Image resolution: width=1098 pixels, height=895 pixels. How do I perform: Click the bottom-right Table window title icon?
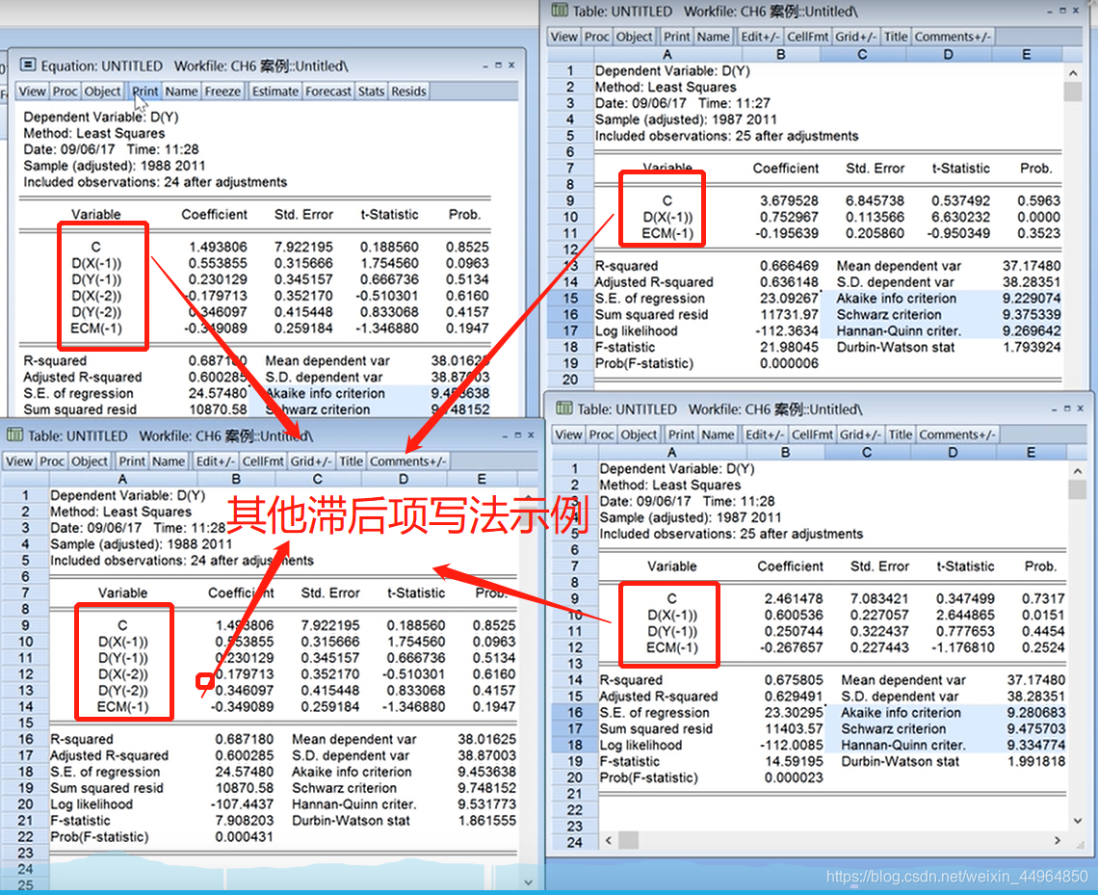point(563,408)
